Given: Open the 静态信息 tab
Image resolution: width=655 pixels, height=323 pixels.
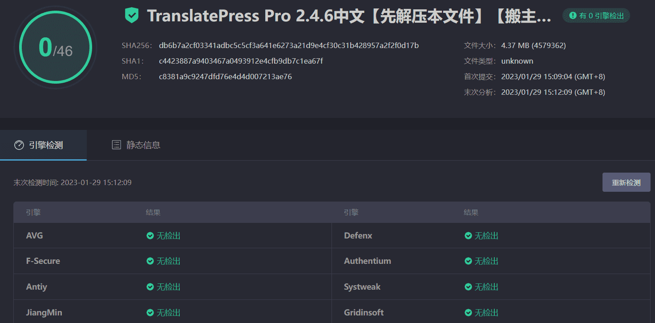Looking at the screenshot, I should click(136, 145).
